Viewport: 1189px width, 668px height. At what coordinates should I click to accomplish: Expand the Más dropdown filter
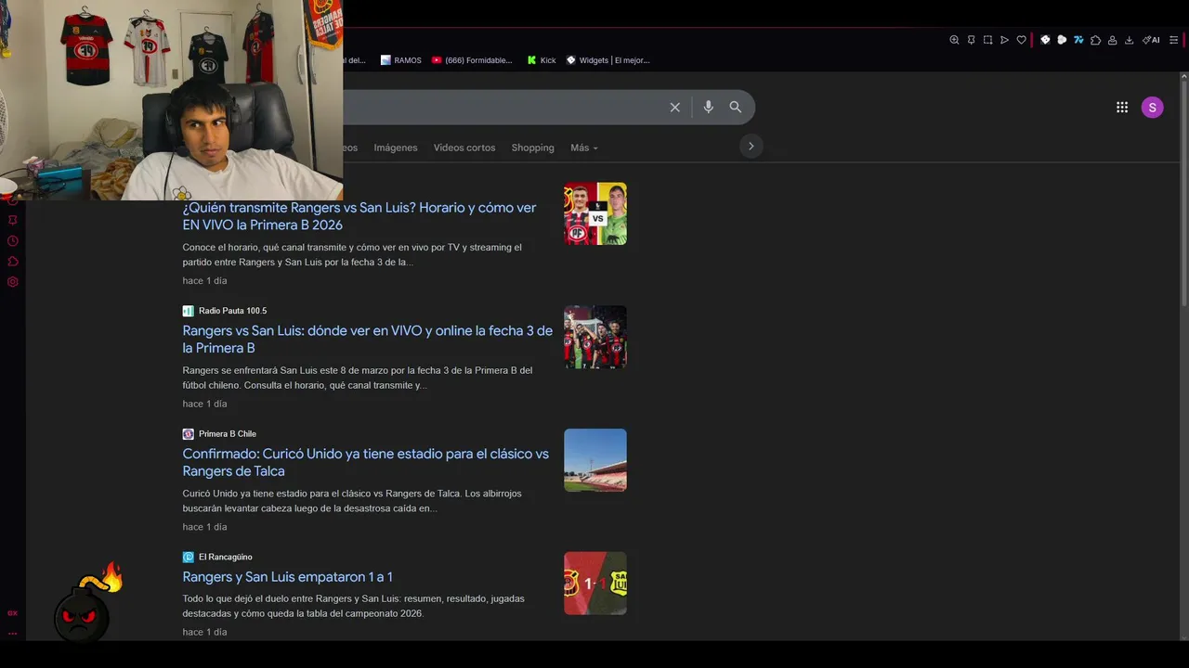click(x=583, y=148)
